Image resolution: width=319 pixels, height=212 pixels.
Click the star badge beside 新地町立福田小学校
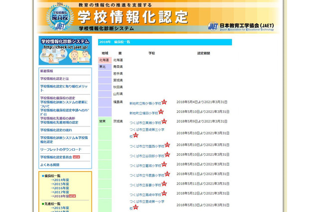161,111
